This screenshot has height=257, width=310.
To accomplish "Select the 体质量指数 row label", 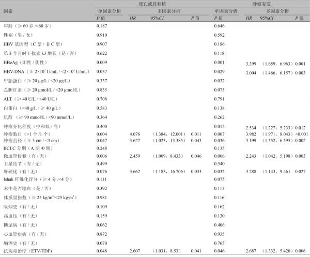I will click(39, 197).
